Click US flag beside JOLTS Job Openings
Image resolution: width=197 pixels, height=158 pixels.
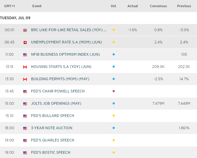pos(25,104)
